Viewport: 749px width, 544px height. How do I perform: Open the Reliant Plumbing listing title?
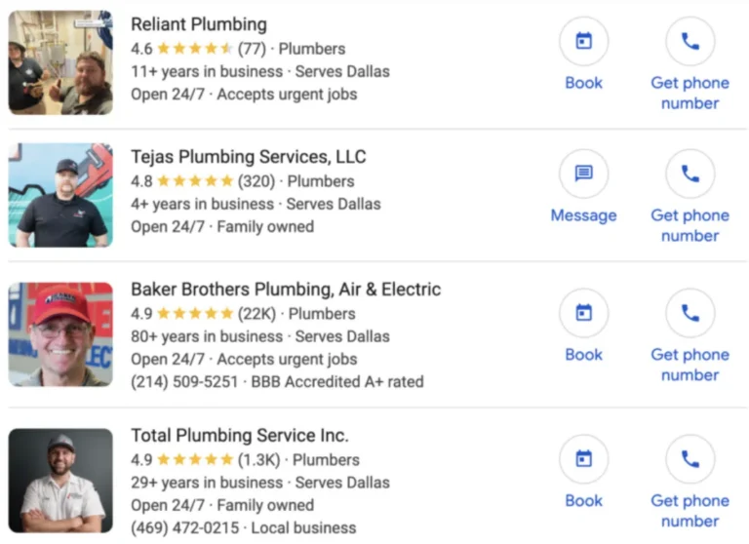pyautogui.click(x=198, y=24)
